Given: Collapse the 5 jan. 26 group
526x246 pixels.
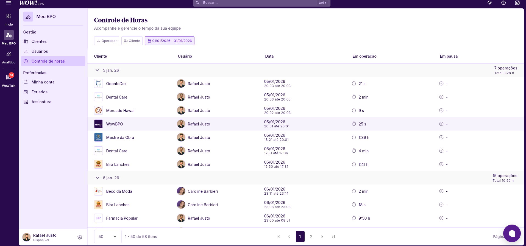Looking at the screenshot, I should tap(97, 70).
